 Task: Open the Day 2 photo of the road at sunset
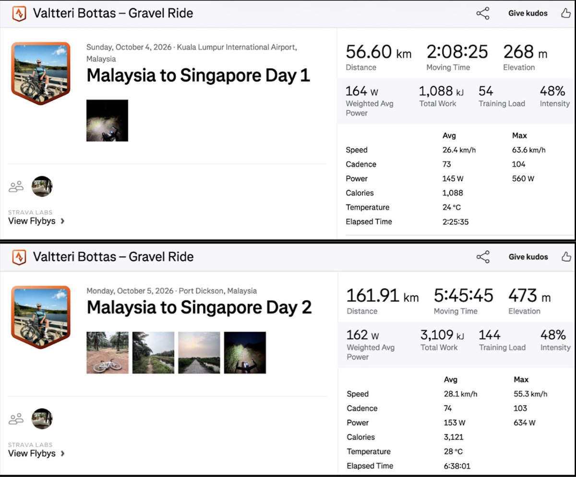point(199,353)
